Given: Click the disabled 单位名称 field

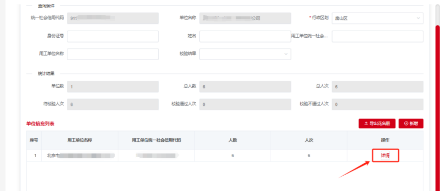Looking at the screenshot, I should pos(245,18).
